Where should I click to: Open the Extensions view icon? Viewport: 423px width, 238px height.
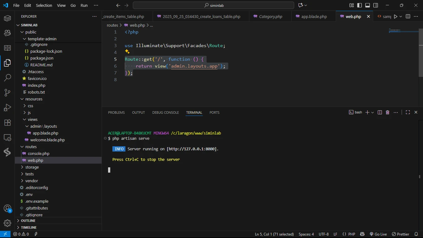(7, 122)
